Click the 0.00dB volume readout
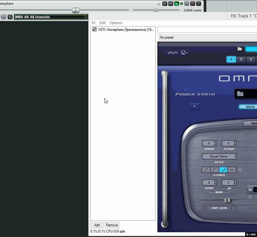257x237 pixels. pos(188,10)
